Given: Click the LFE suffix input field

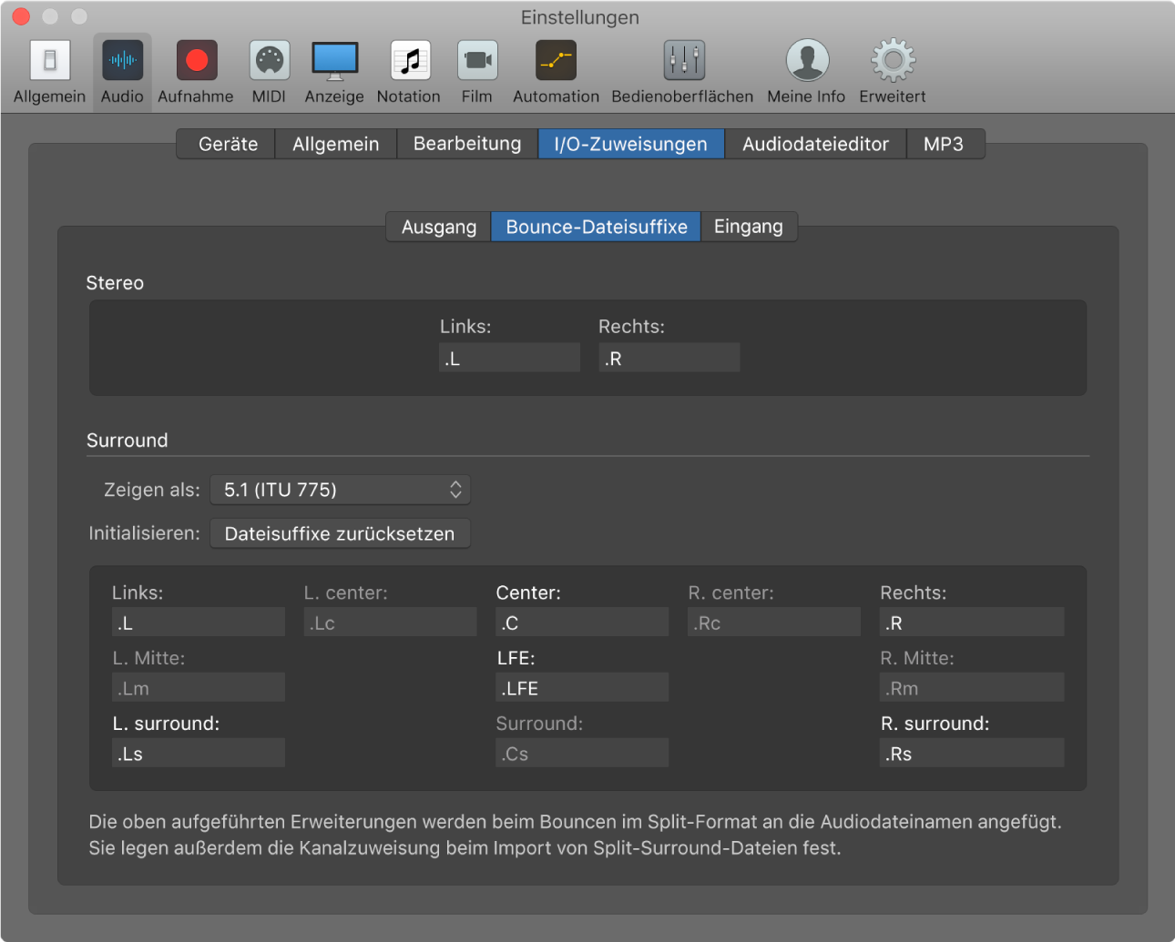Looking at the screenshot, I should click(582, 688).
